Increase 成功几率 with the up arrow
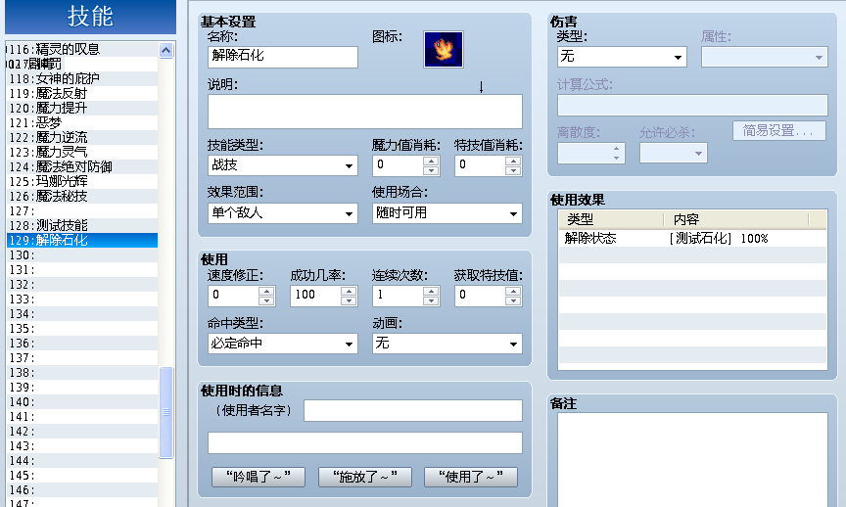This screenshot has width=846, height=507. point(349,291)
